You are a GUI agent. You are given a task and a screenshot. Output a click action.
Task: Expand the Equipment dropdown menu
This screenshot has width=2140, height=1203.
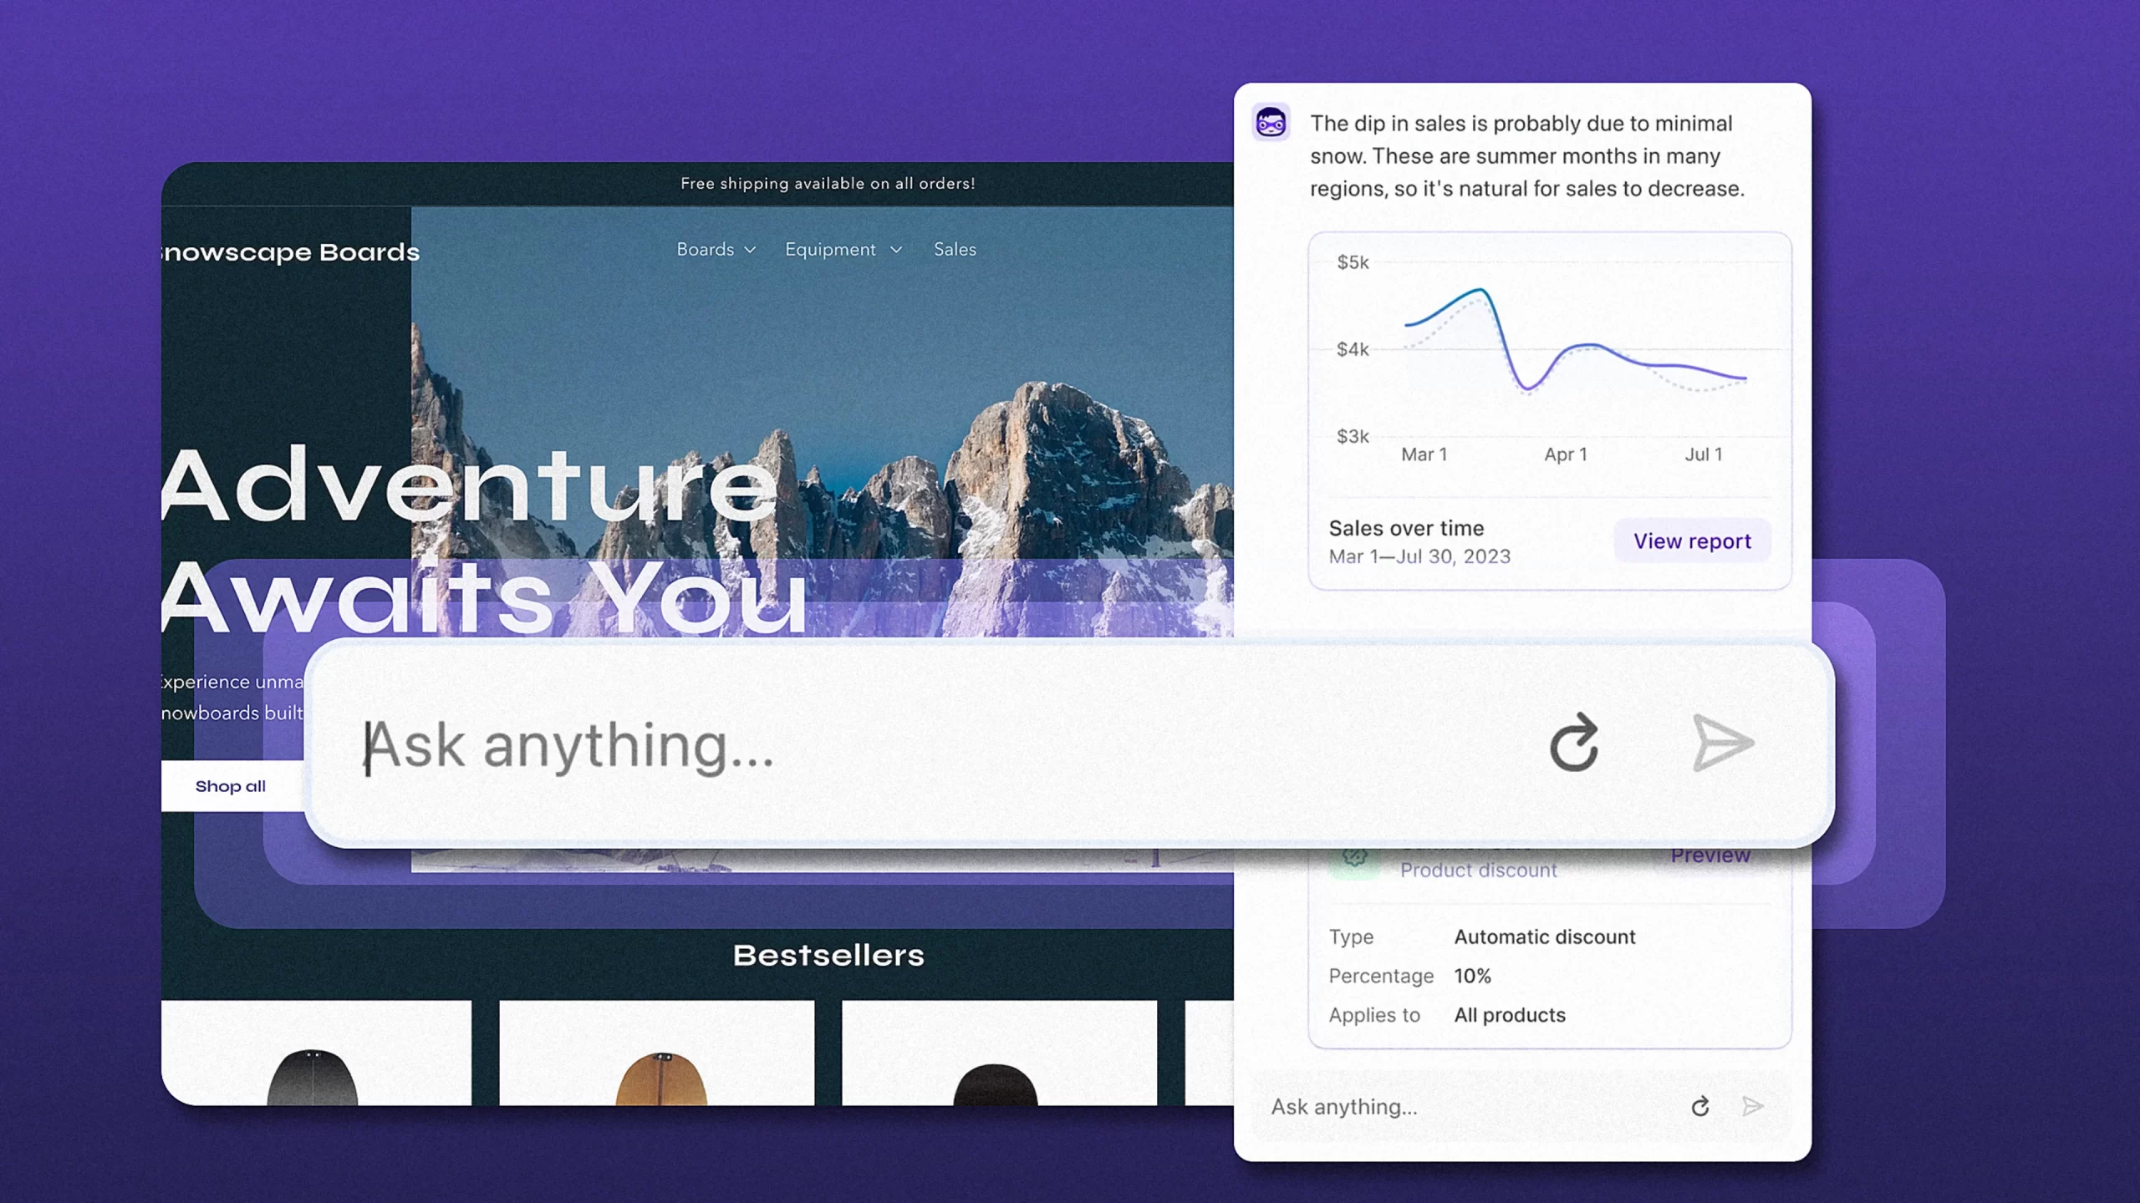[842, 248]
